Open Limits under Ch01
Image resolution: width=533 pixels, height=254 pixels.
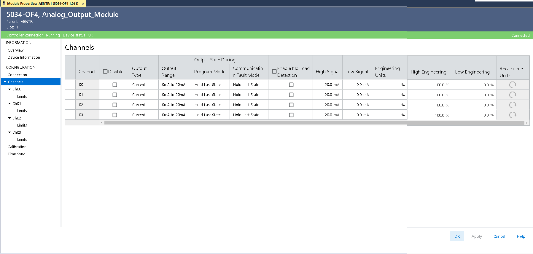[22, 111]
